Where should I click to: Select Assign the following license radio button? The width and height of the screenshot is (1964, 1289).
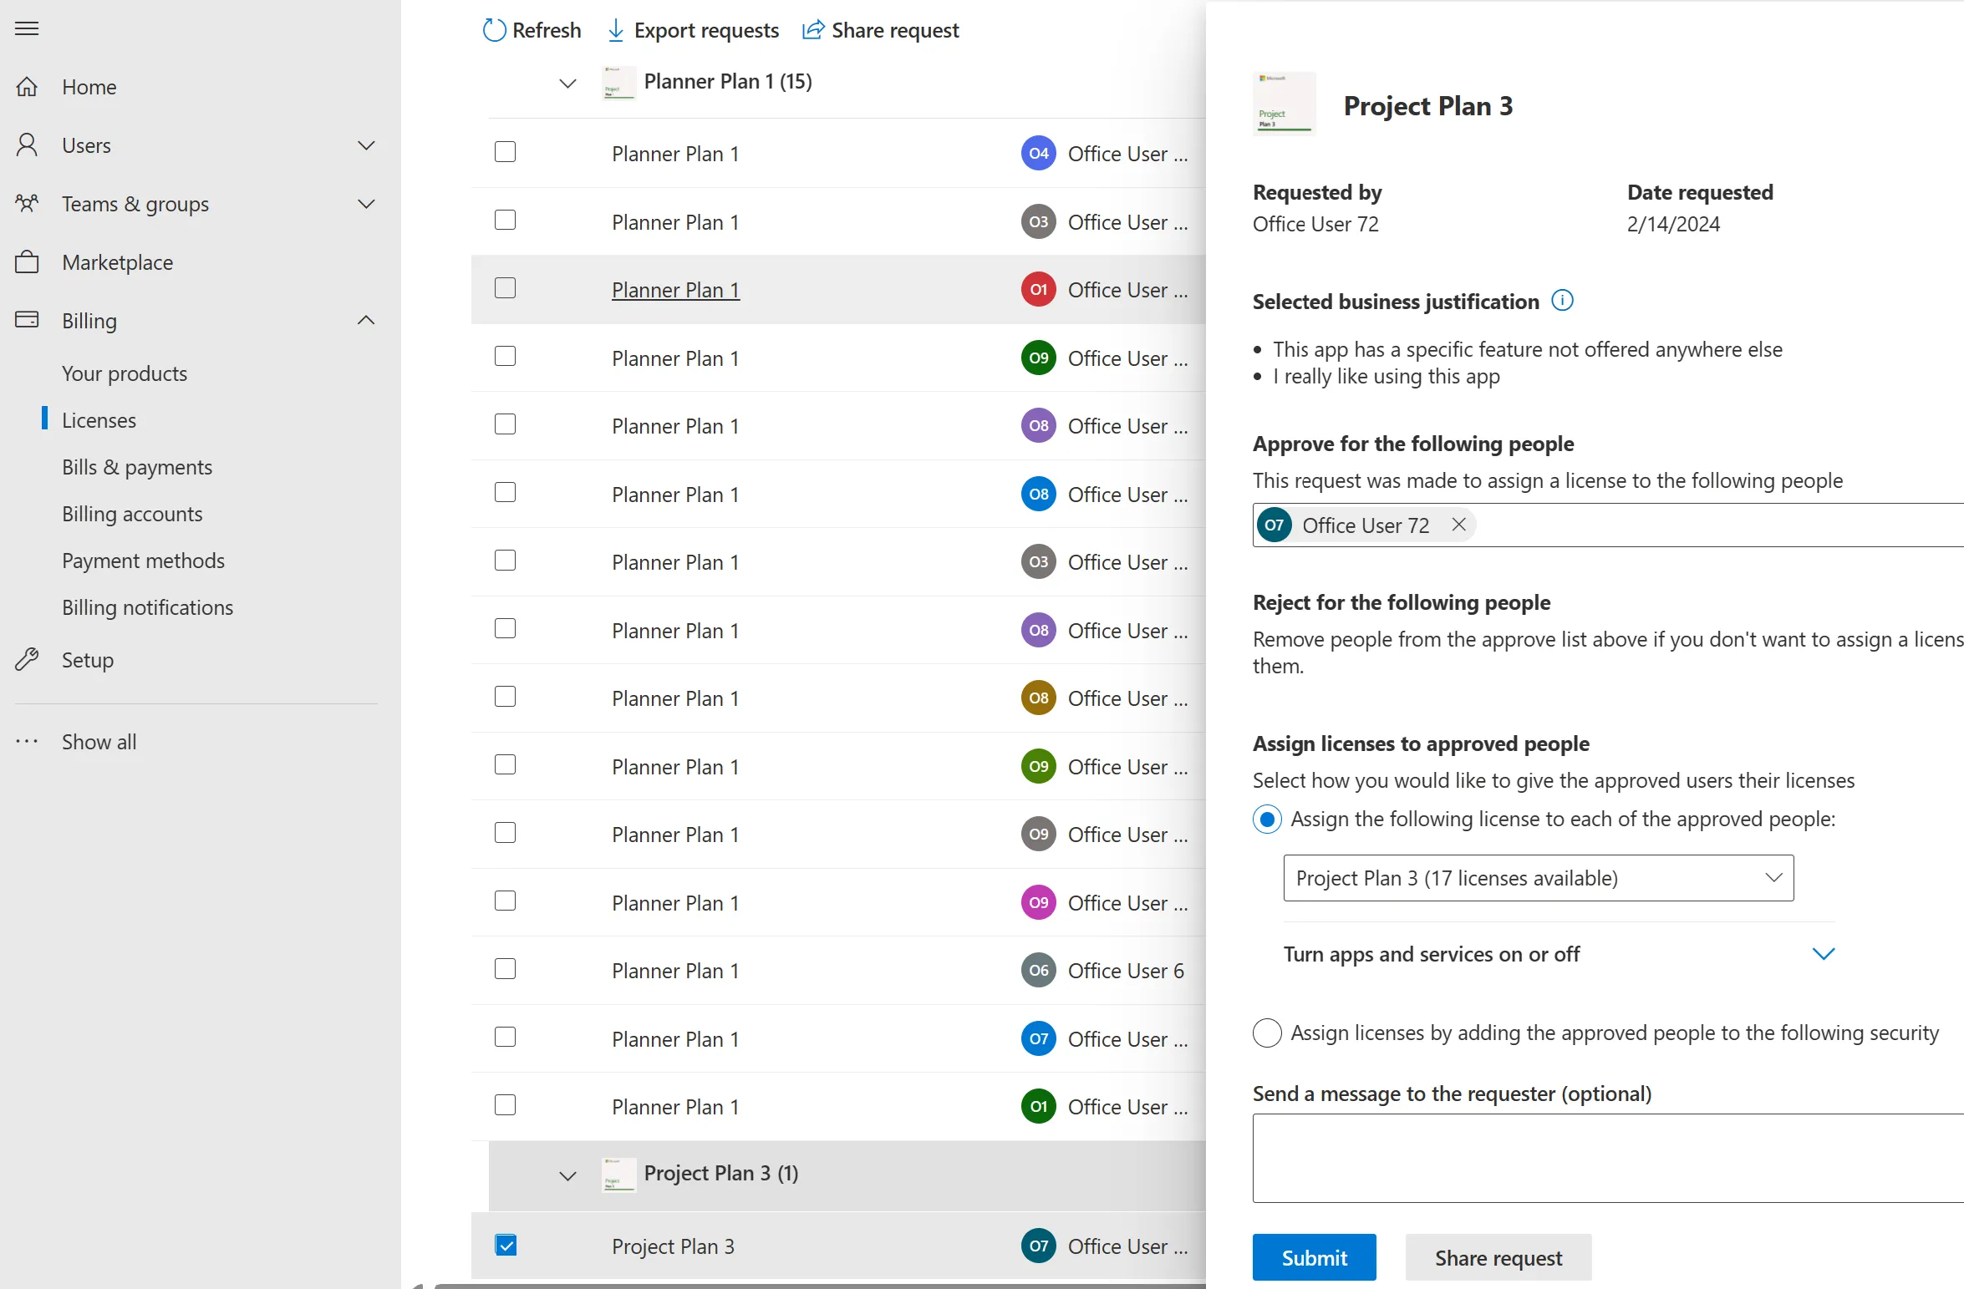click(1267, 820)
